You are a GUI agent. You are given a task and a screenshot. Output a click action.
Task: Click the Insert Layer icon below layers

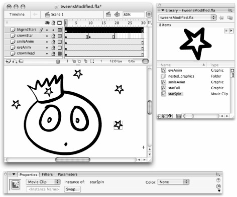click(x=8, y=61)
